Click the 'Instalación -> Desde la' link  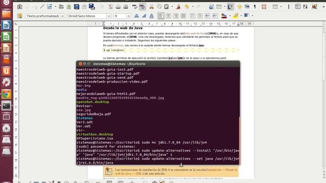(222, 170)
